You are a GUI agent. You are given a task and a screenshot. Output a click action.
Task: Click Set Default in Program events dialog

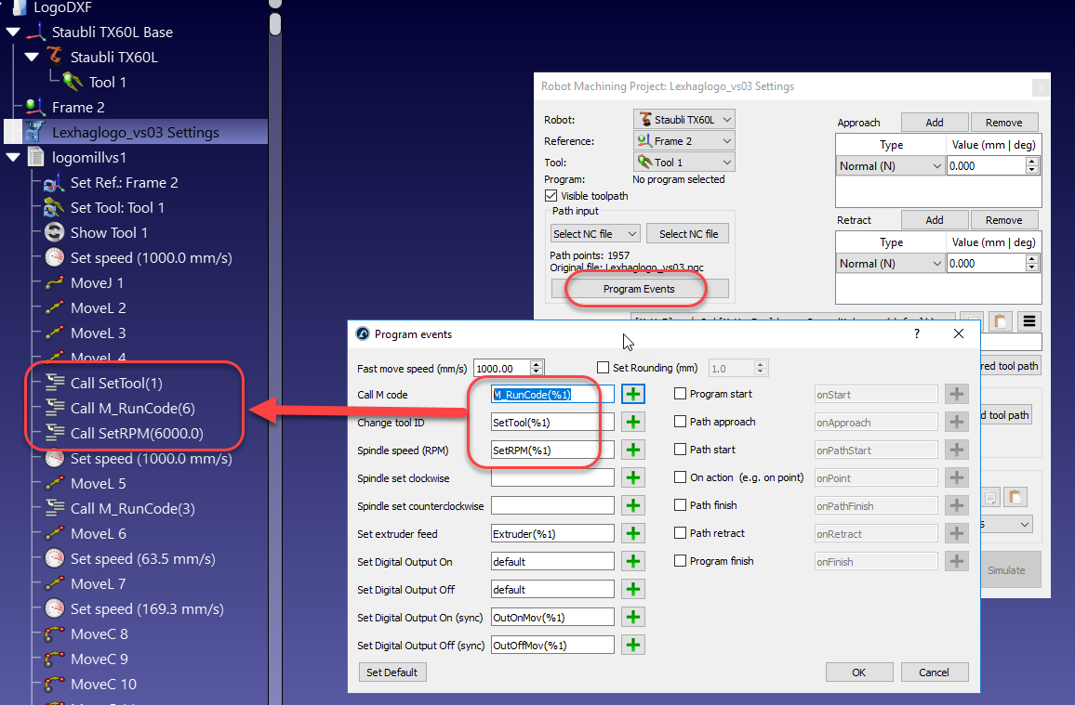[x=392, y=672]
